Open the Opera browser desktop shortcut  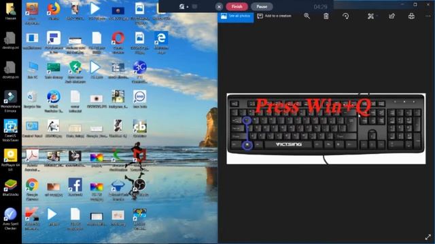118,43
